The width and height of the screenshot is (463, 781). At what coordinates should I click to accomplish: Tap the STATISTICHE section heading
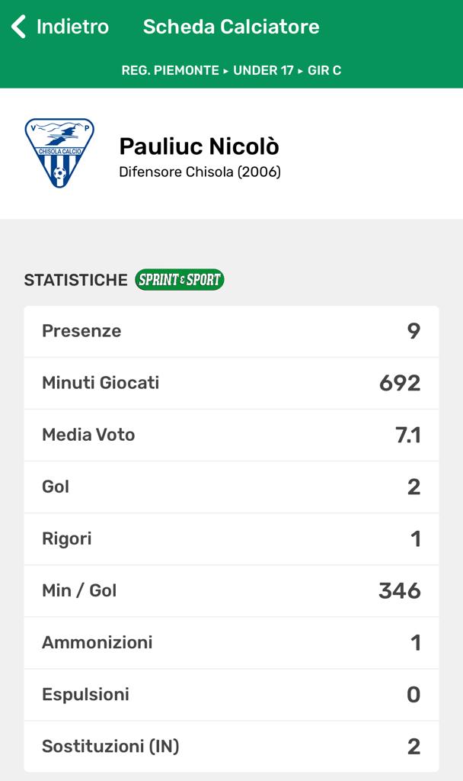coord(75,280)
